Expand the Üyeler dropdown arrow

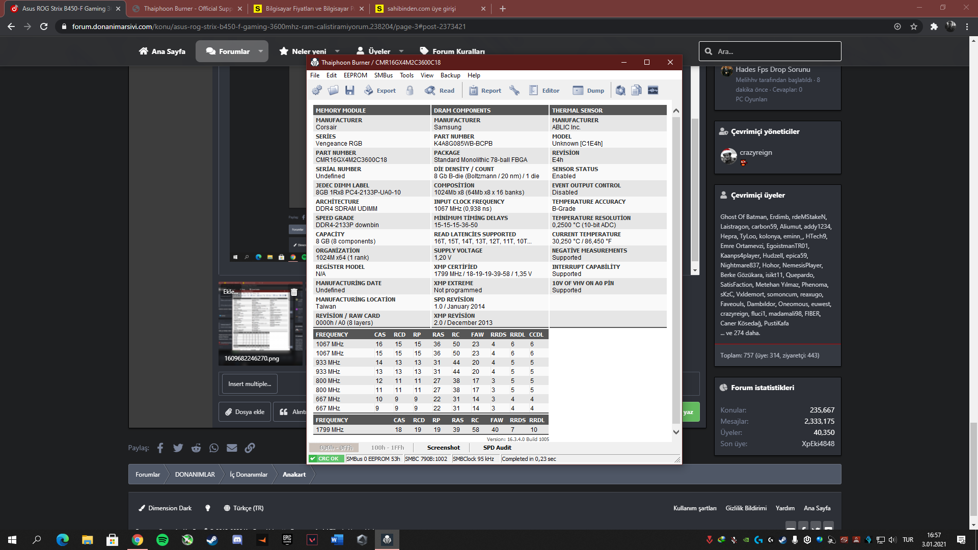click(401, 51)
